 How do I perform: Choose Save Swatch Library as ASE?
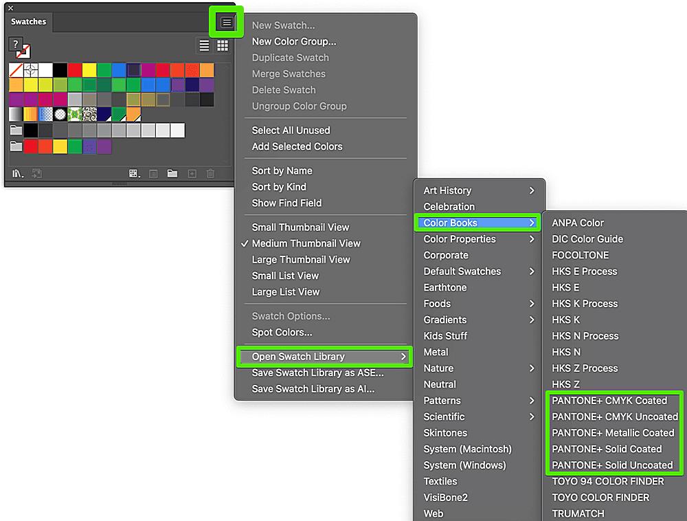[317, 373]
